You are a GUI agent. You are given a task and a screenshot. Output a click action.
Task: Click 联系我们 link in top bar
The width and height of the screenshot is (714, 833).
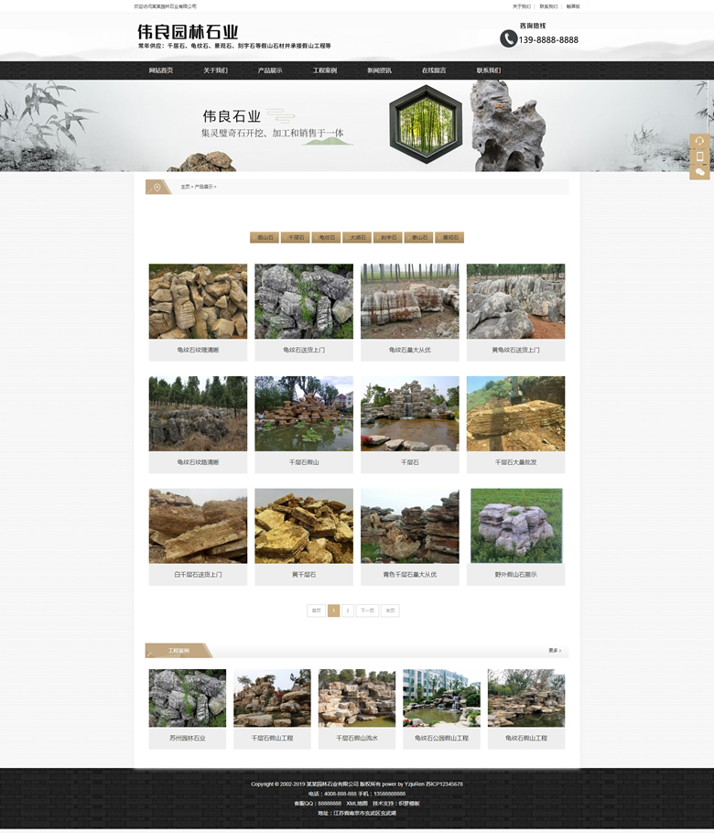tap(548, 6)
